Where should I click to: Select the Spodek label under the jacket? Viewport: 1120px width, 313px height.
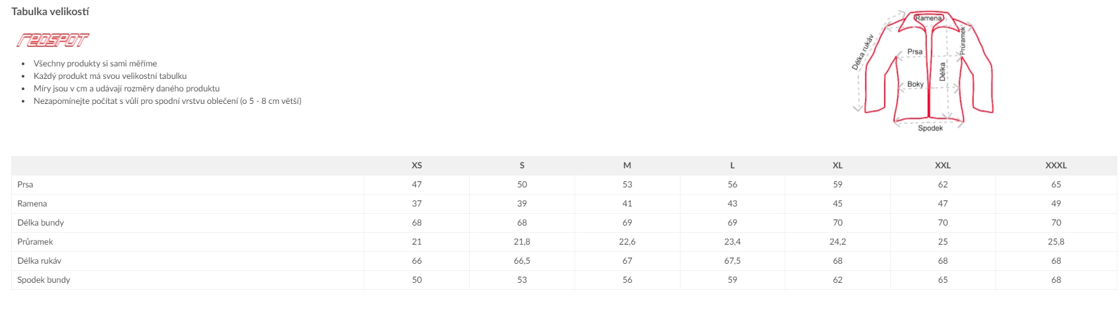(x=930, y=128)
